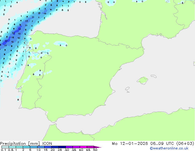195x151 pixels.
Task: Click the legend label '0.1'
Action: 3,150
